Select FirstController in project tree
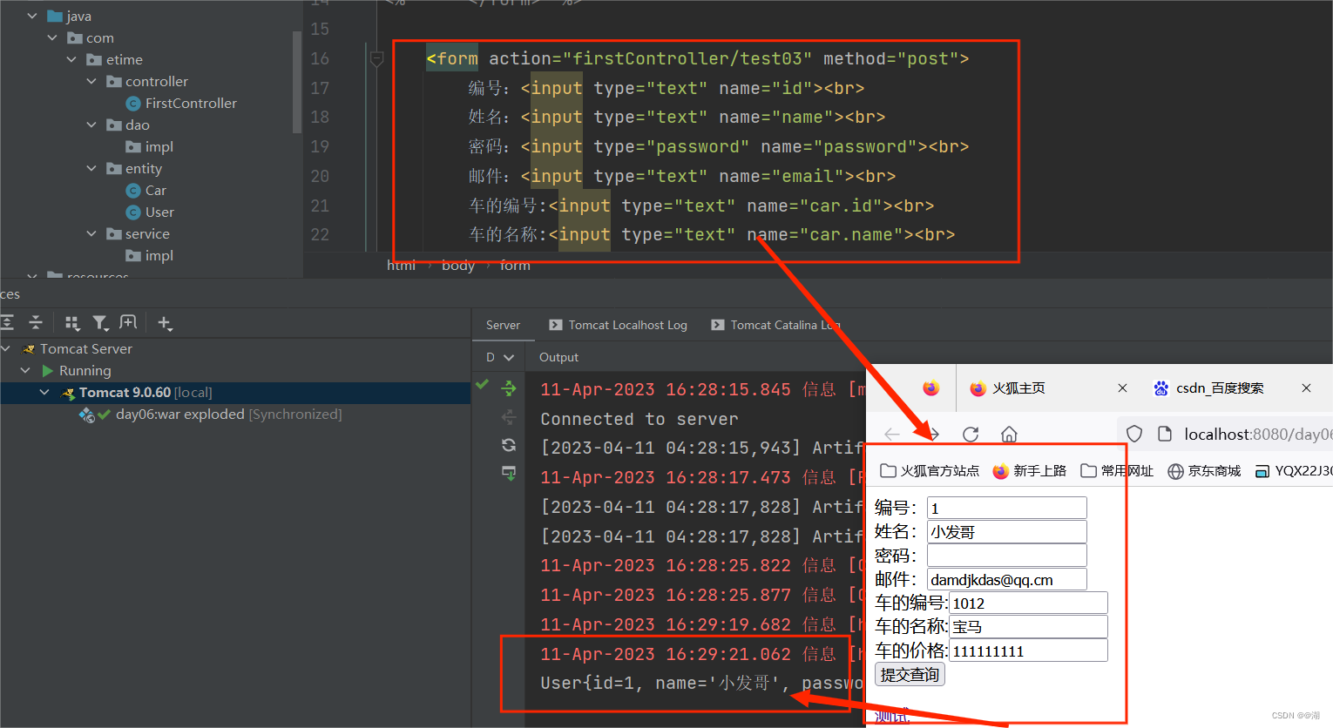Viewport: 1333px width, 728px height. [191, 103]
